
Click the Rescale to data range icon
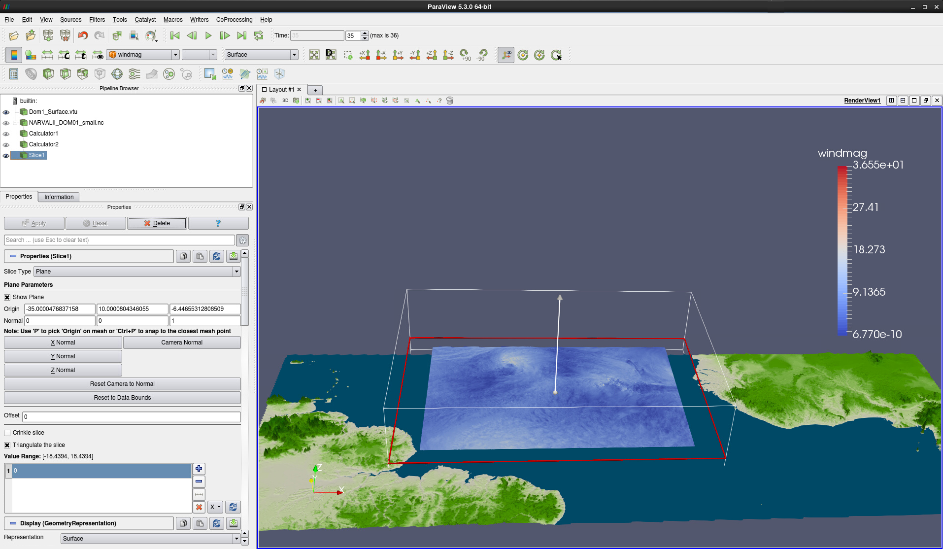[x=47, y=55]
